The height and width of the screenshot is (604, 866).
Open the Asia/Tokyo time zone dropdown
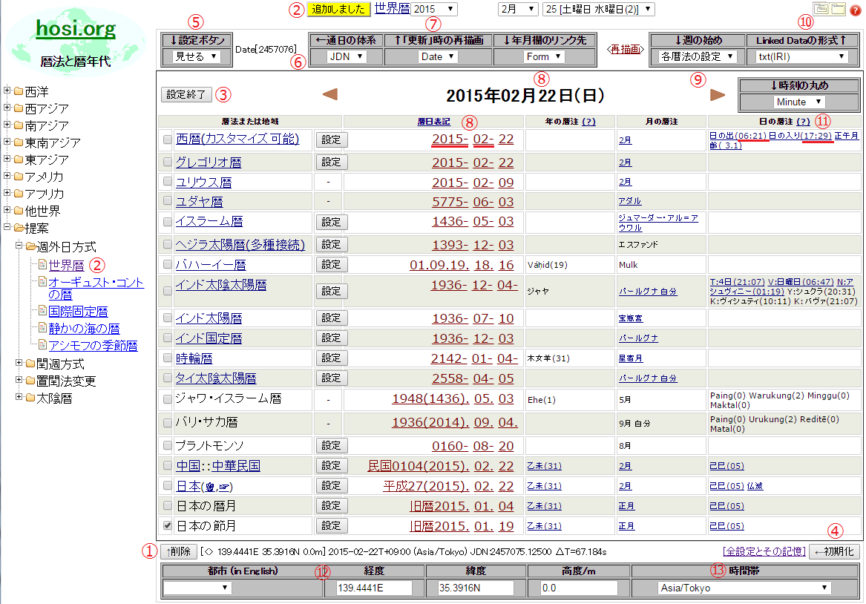tap(744, 588)
